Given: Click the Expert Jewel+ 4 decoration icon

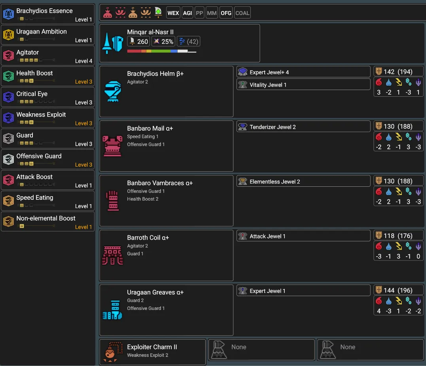Looking at the screenshot, I should [242, 72].
